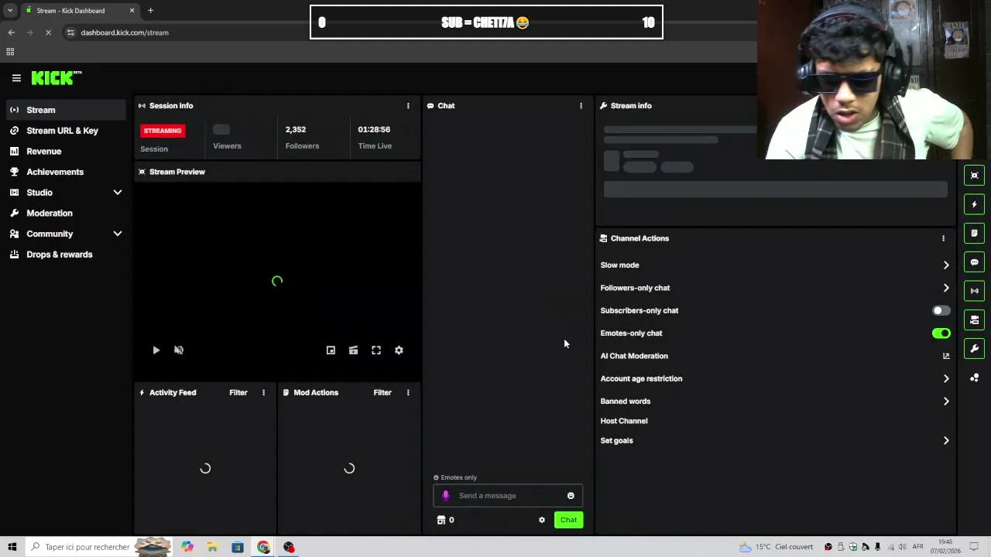Play the stream preview
The width and height of the screenshot is (991, 557).
pyautogui.click(x=156, y=350)
